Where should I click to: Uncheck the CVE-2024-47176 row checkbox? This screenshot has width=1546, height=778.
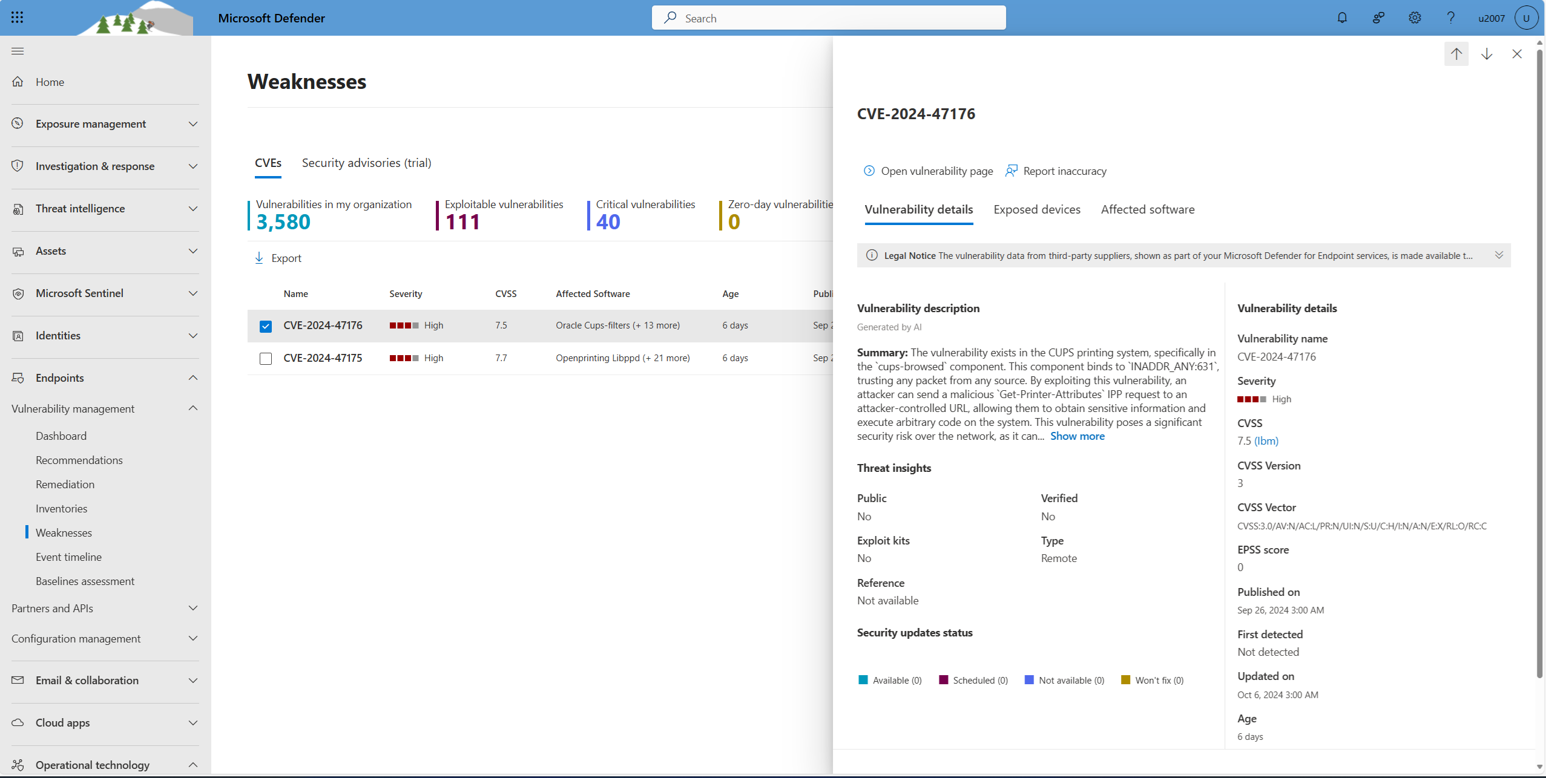coord(266,326)
